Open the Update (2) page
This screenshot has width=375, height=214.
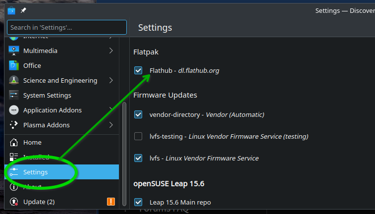[x=39, y=202]
